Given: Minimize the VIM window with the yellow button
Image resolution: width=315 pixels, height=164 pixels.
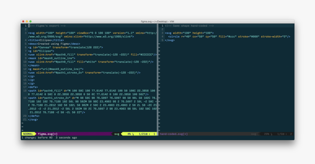Looking at the screenshot, I should point(27,21).
